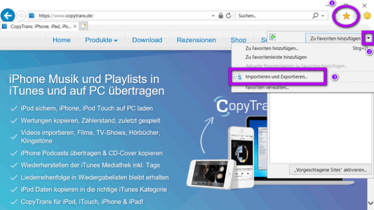Click the green pin Favorites Center icon

click(x=273, y=37)
